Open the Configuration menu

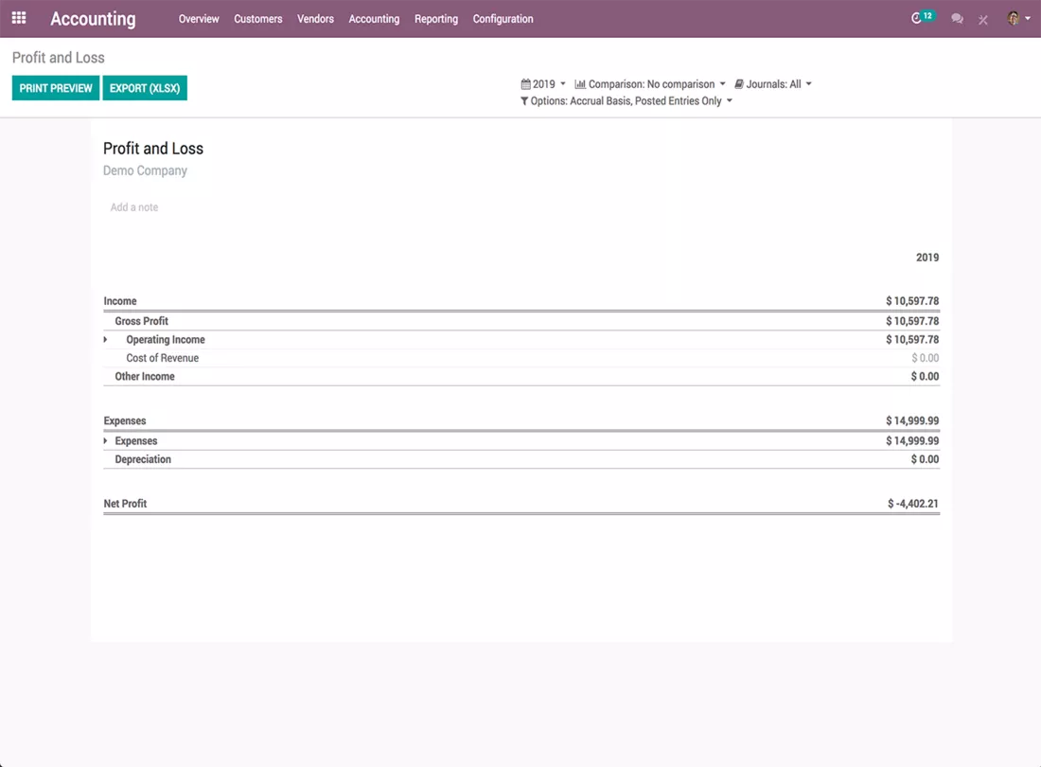[503, 19]
